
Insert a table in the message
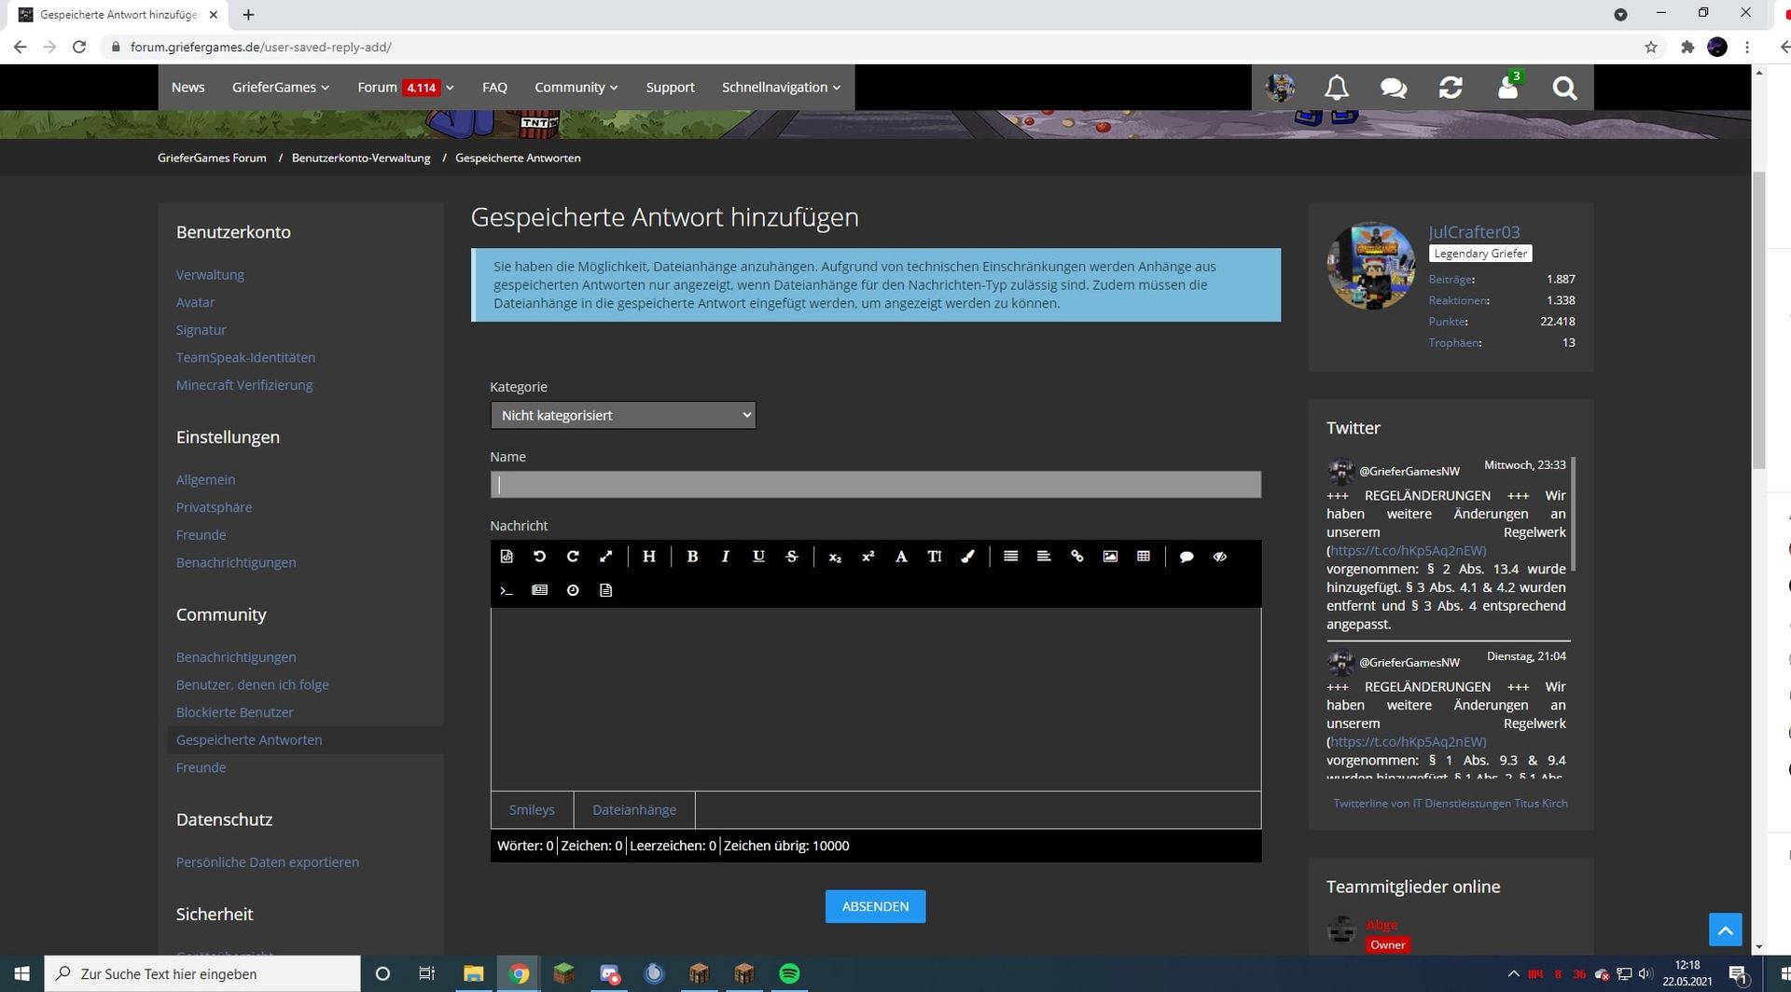pos(1144,557)
